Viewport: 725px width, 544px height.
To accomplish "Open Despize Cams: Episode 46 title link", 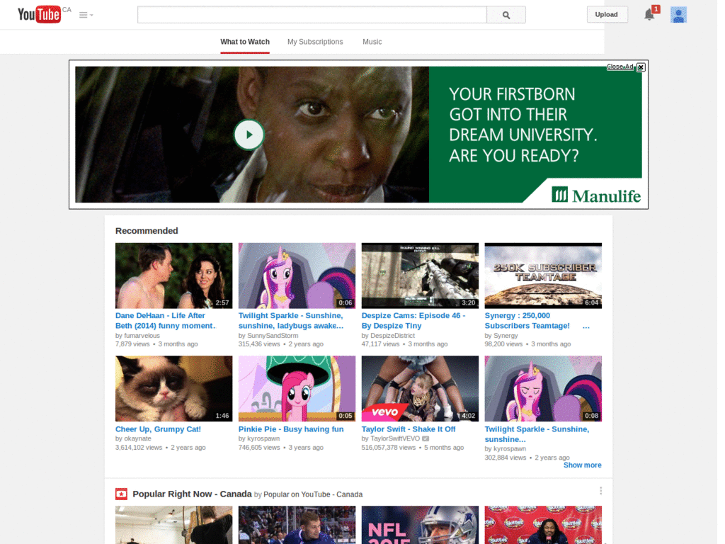I will [413, 321].
